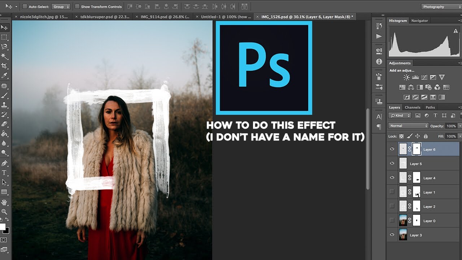Add a Vibrance adjustment
The height and width of the screenshot is (260, 462).
(442, 77)
